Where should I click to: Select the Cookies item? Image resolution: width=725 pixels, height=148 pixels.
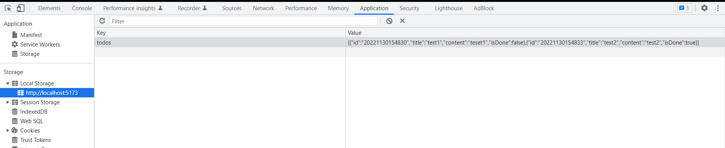(30, 130)
